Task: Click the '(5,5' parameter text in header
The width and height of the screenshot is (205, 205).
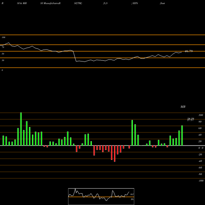Action: pyautogui.click(x=105, y=3)
